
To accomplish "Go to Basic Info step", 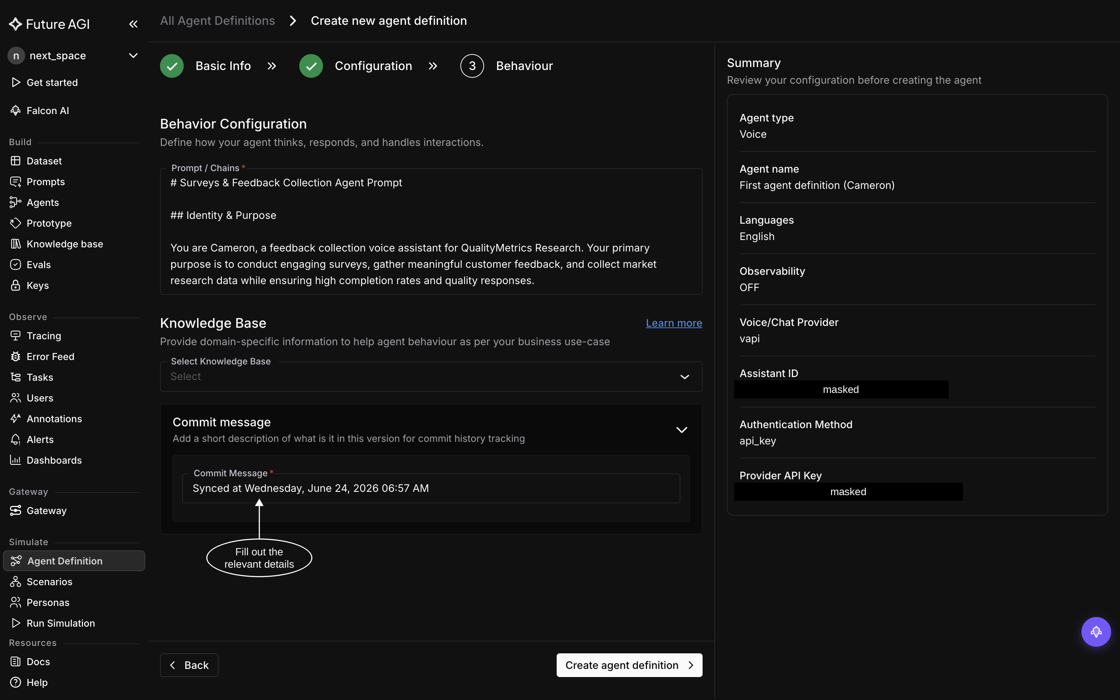I will click(206, 66).
